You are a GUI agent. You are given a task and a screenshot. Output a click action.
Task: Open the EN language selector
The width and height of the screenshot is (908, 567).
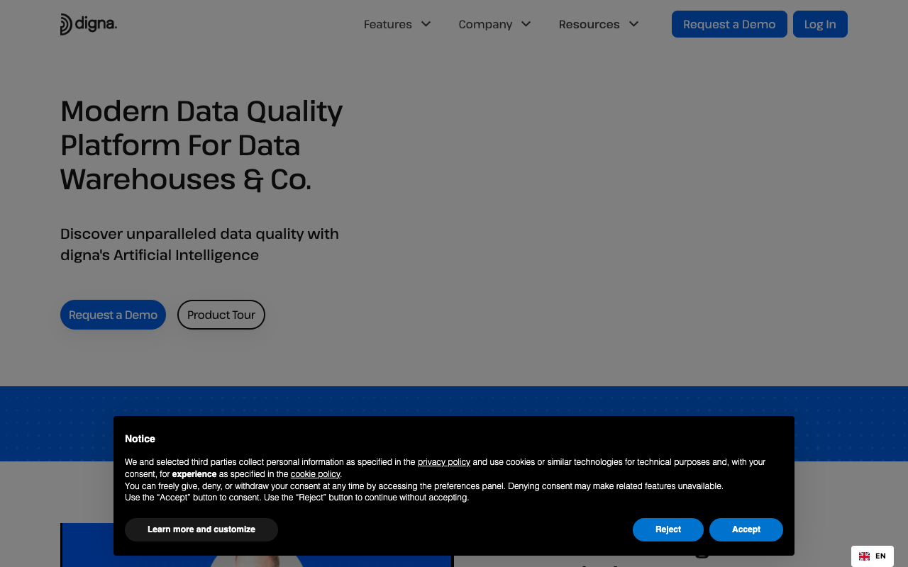pyautogui.click(x=873, y=556)
